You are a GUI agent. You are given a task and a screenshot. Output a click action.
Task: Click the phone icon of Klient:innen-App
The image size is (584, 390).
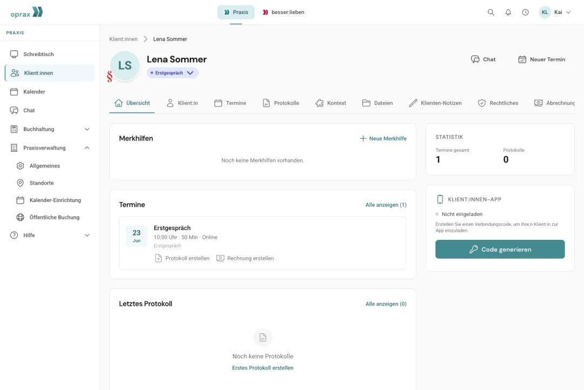(440, 199)
